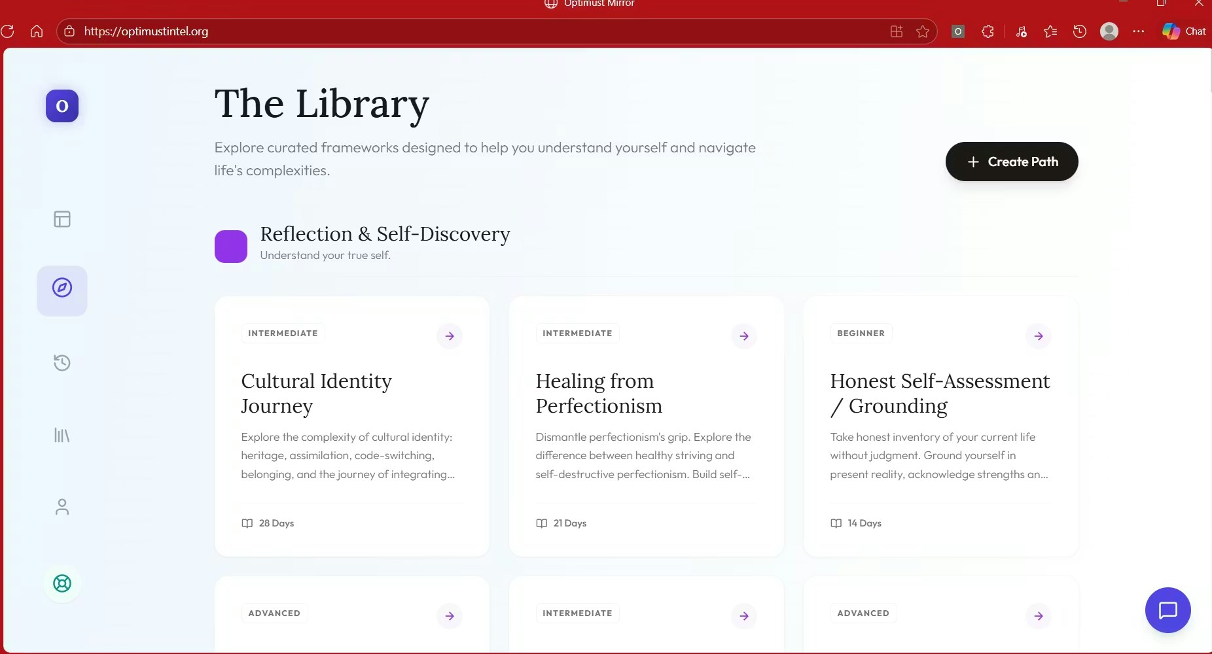Select the compass explore icon in sidebar
Viewport: 1212px width, 654px height.
(x=62, y=288)
